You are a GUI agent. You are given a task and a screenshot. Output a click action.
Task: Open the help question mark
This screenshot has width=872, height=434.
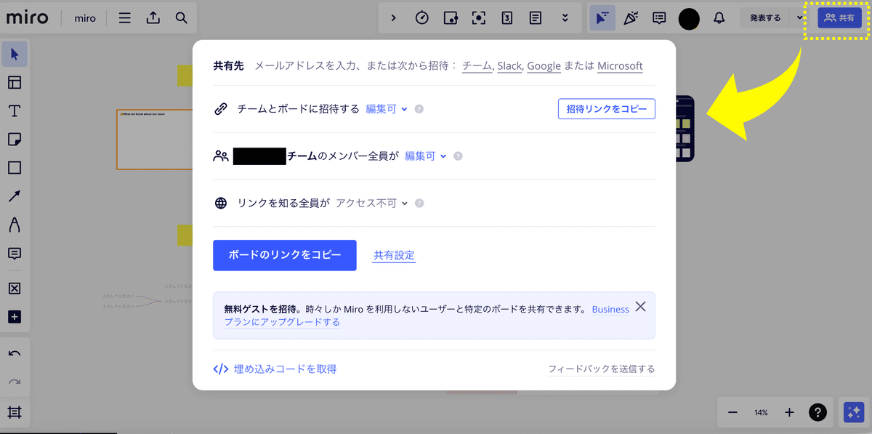[817, 412]
